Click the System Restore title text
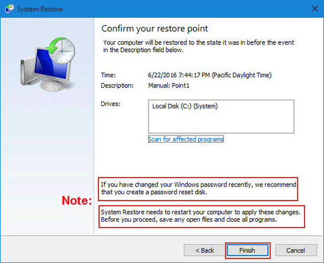 point(40,9)
